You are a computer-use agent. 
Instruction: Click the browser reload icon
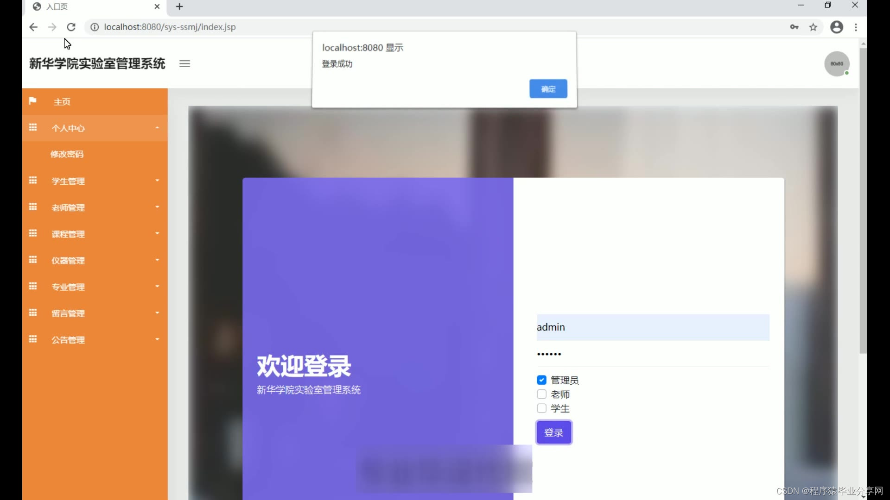pyautogui.click(x=71, y=27)
